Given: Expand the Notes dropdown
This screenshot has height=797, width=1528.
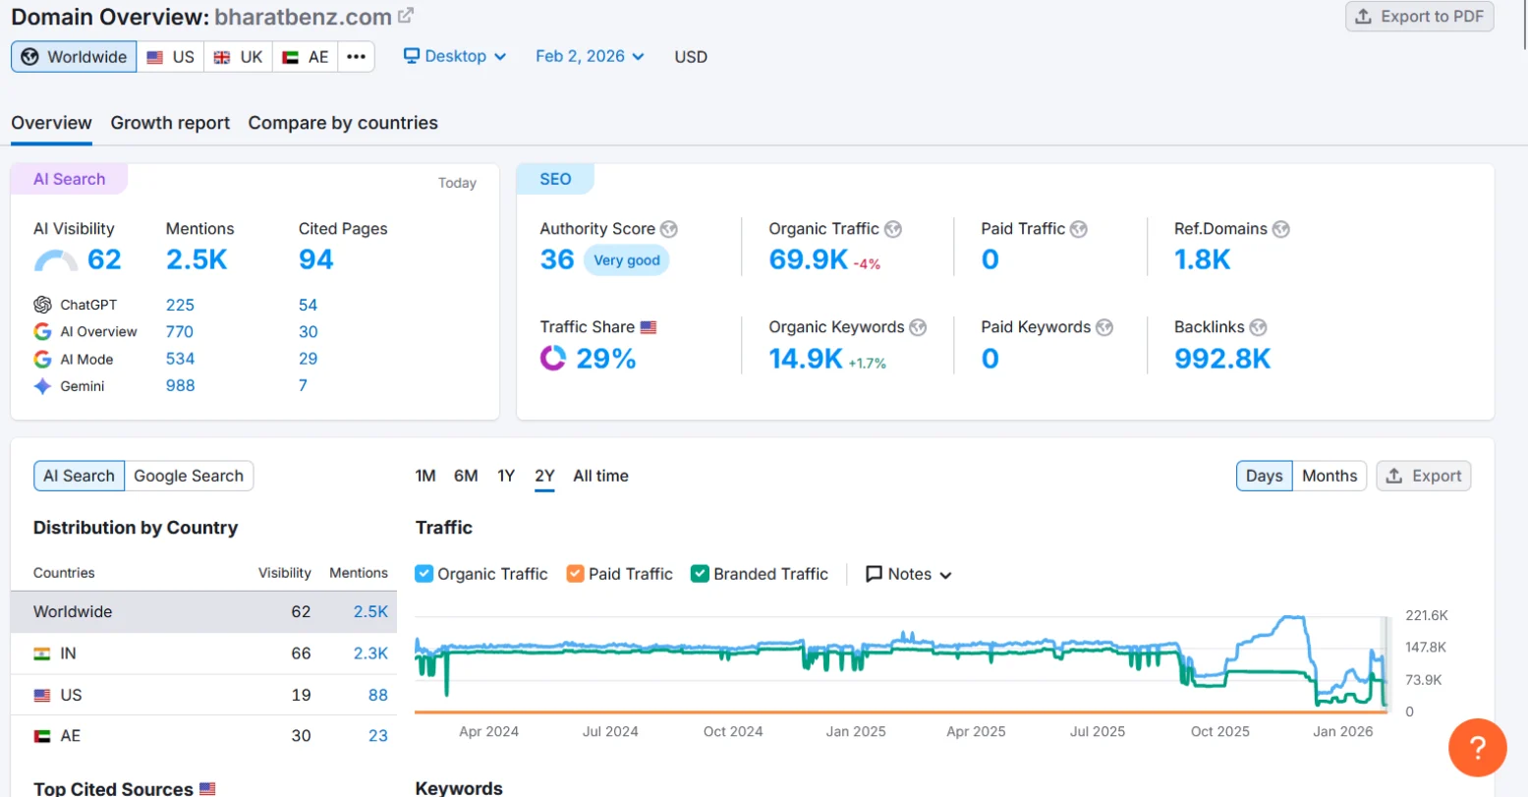Looking at the screenshot, I should click(x=909, y=574).
